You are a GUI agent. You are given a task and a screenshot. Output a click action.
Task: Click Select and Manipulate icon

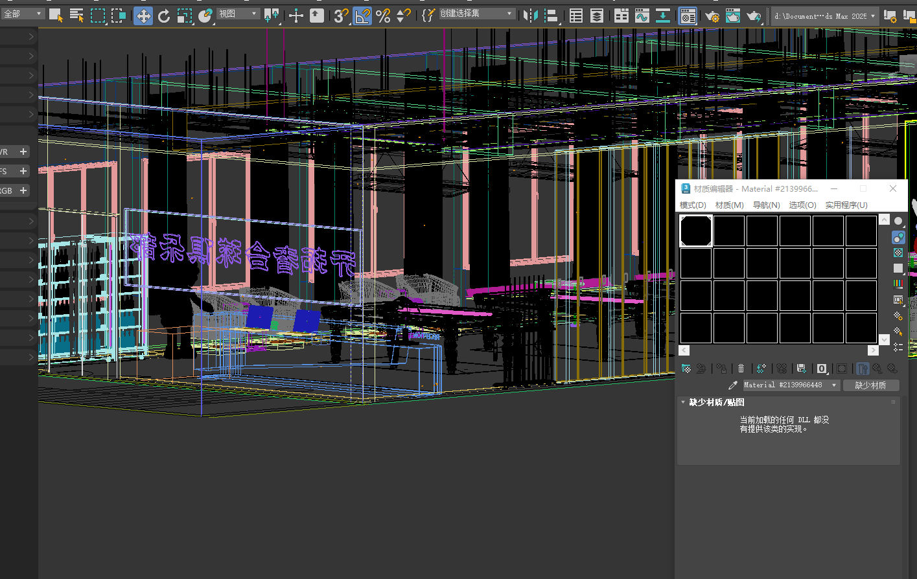296,16
